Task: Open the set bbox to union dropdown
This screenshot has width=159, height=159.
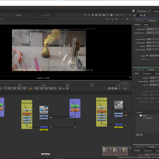Action: (153, 33)
